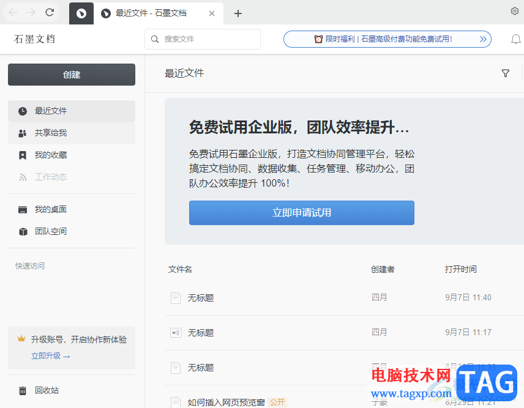Open 团队空间 in sidebar
The image size is (524, 408).
[72, 231]
